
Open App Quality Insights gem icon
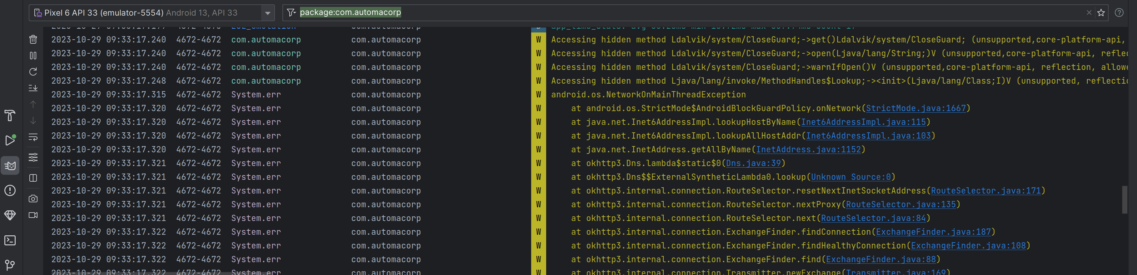pyautogui.click(x=10, y=215)
